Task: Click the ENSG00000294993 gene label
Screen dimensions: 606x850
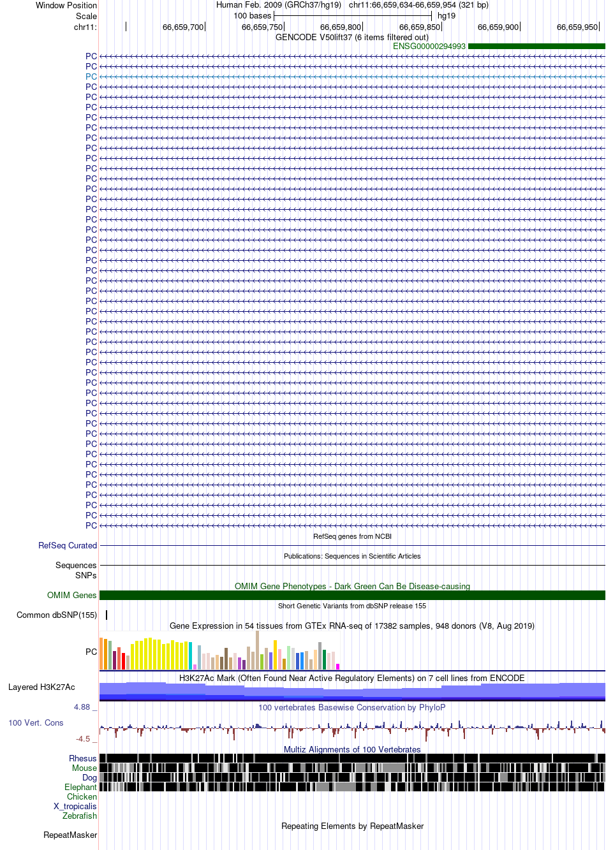Action: (429, 47)
